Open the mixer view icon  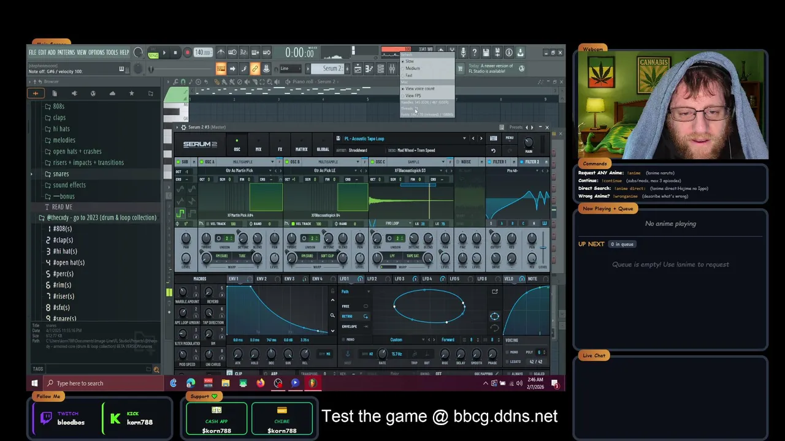pyautogui.click(x=392, y=69)
